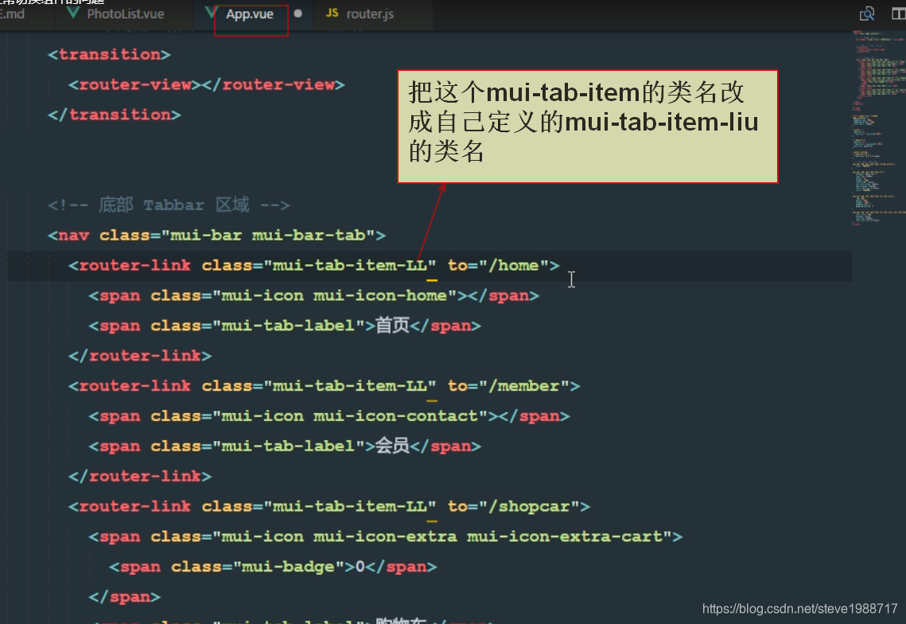The width and height of the screenshot is (906, 624).
Task: Click the opening <transition> tag
Action: pos(109,54)
